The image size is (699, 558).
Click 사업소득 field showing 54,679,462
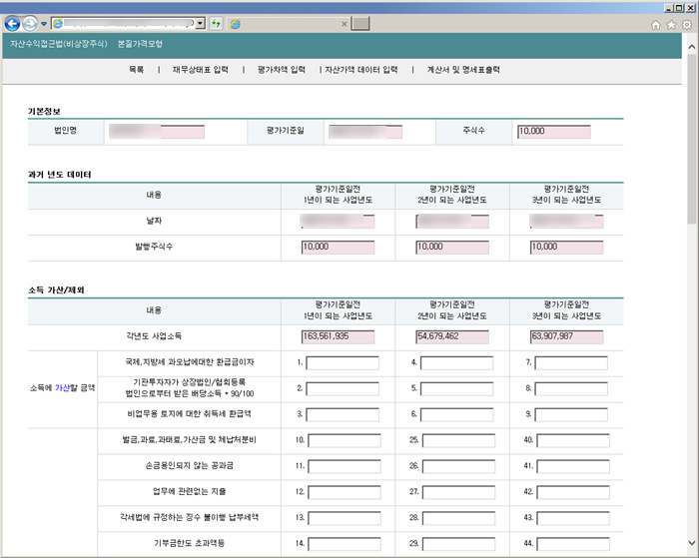click(x=452, y=336)
